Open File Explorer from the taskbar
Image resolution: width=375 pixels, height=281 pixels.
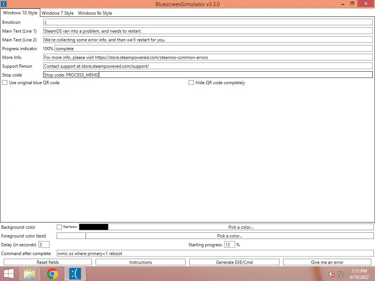(30, 274)
